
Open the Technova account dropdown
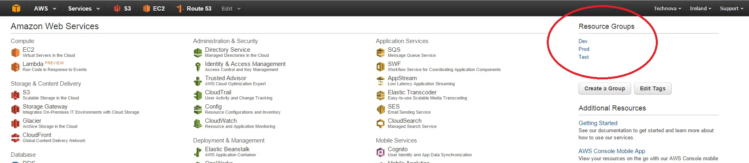point(667,8)
